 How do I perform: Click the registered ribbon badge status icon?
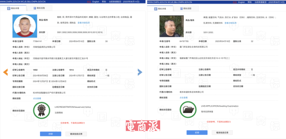[x=41, y=111]
